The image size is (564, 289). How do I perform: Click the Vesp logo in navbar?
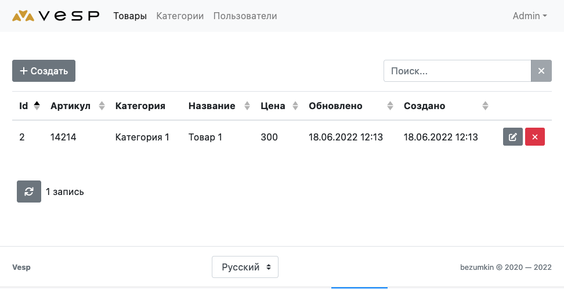click(x=56, y=16)
